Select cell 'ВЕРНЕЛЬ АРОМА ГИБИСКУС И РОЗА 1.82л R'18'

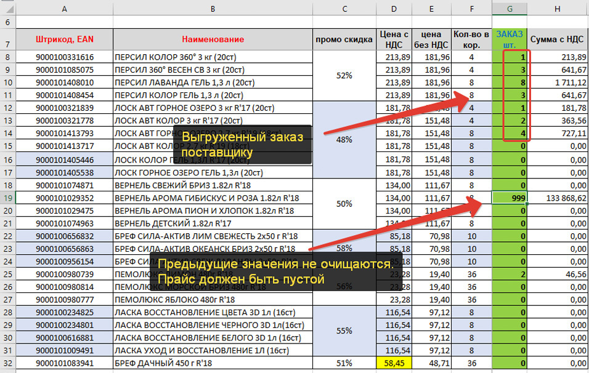point(213,198)
